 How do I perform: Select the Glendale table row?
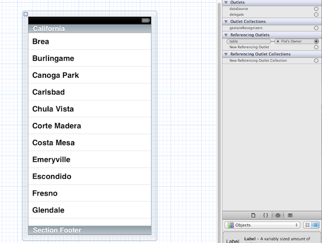pyautogui.click(x=90, y=210)
